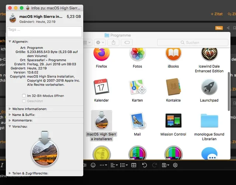This screenshot has height=185, width=236.
Task: Open editor settings gear icon
Action: (x=175, y=165)
